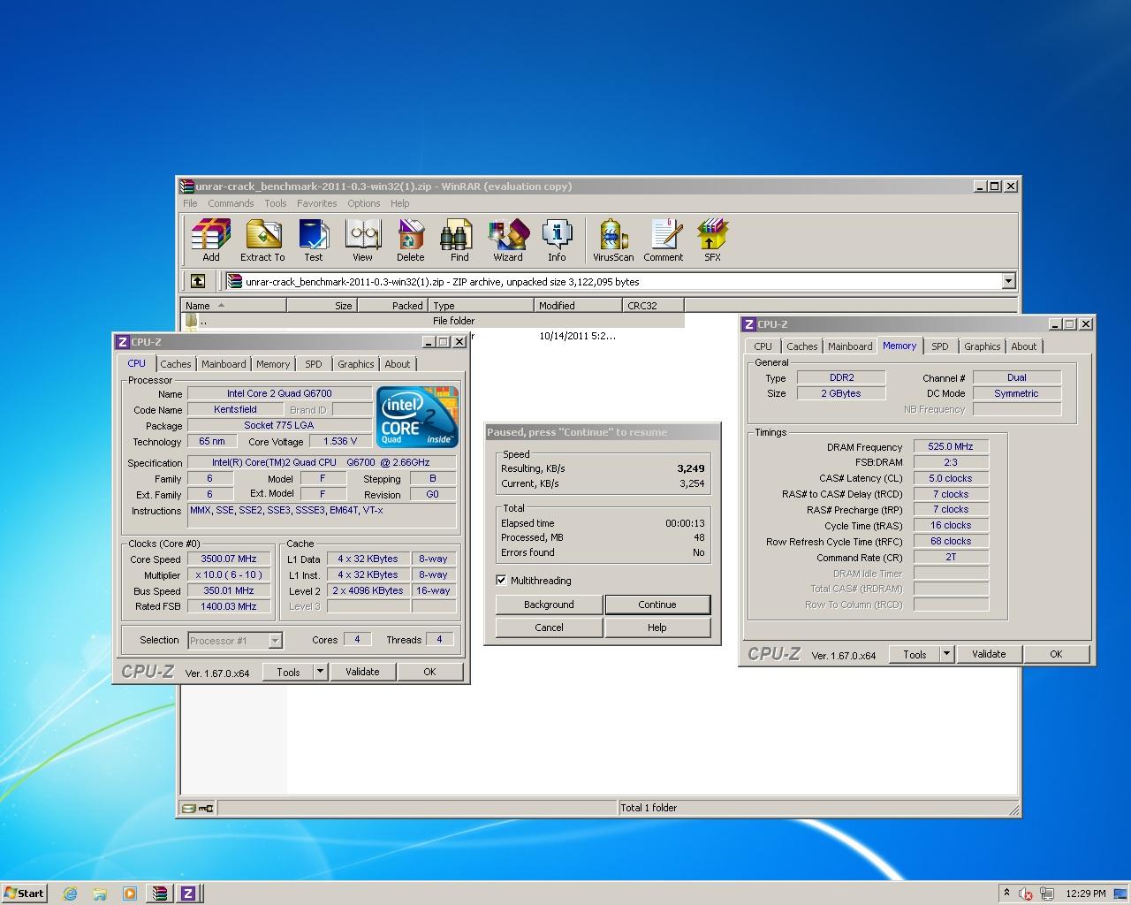Show archive Info icon
Viewport: 1131px width, 905px height.
[557, 240]
